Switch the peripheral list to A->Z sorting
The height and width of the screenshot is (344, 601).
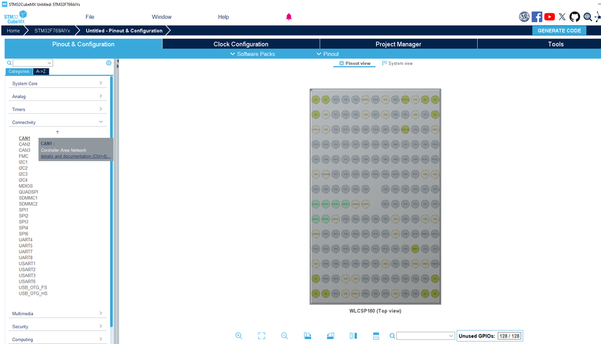point(41,72)
